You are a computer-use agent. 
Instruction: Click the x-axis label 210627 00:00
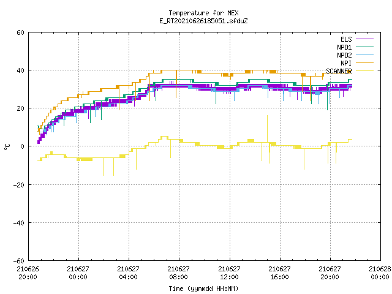[x=78, y=273]
